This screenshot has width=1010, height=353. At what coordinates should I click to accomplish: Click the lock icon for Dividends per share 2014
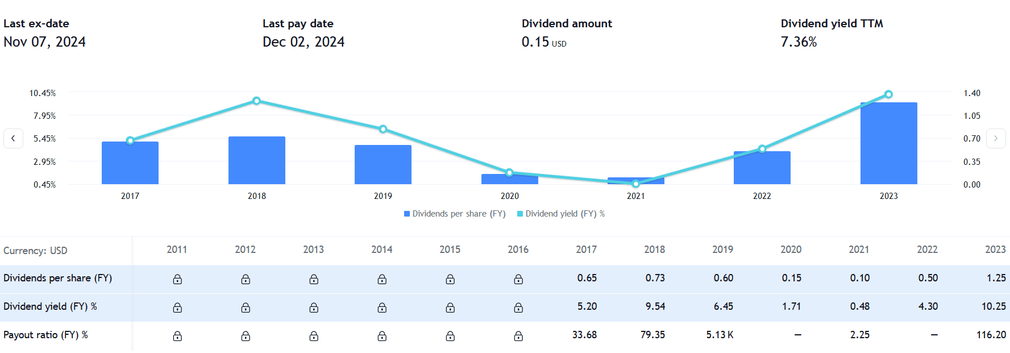click(382, 279)
